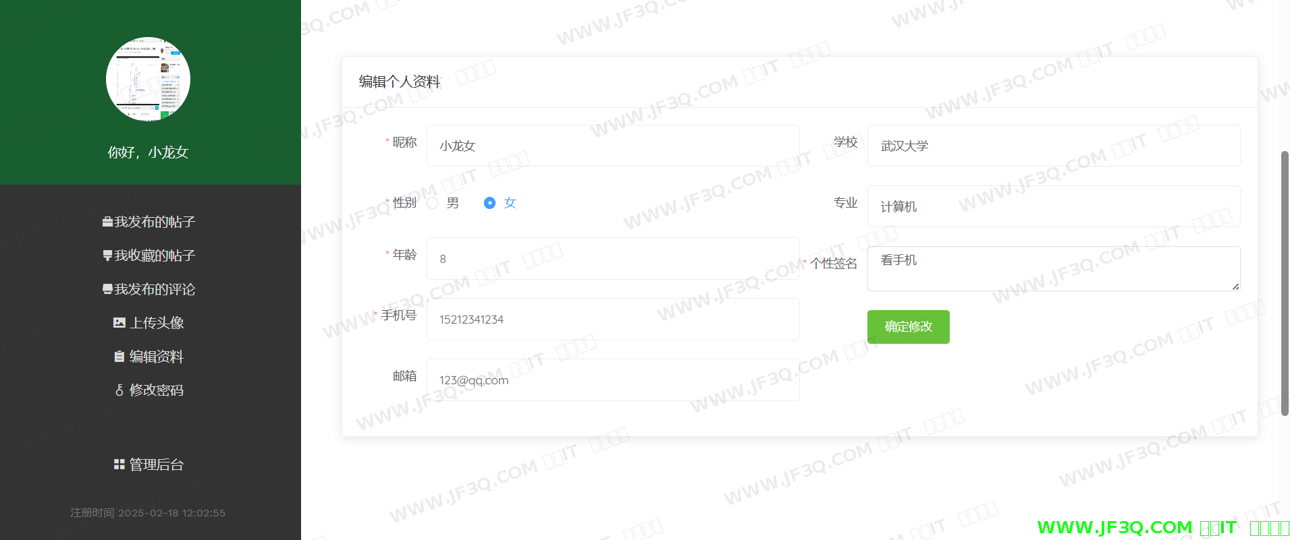Click the grid icon beside 管理后台

tap(119, 464)
